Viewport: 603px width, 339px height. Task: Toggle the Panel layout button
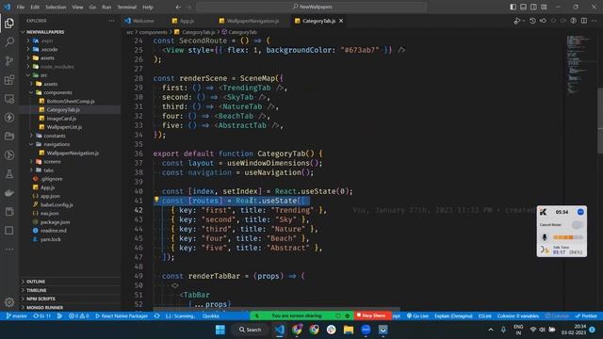click(x=524, y=7)
